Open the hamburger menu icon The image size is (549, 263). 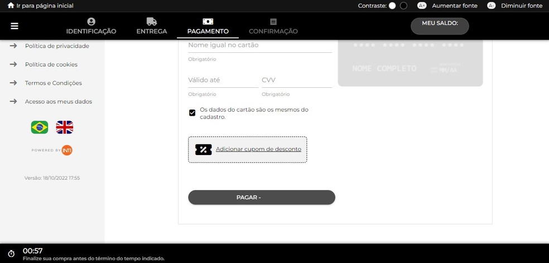(x=15, y=26)
